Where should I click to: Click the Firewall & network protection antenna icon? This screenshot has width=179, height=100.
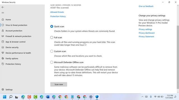click(x=3, y=36)
